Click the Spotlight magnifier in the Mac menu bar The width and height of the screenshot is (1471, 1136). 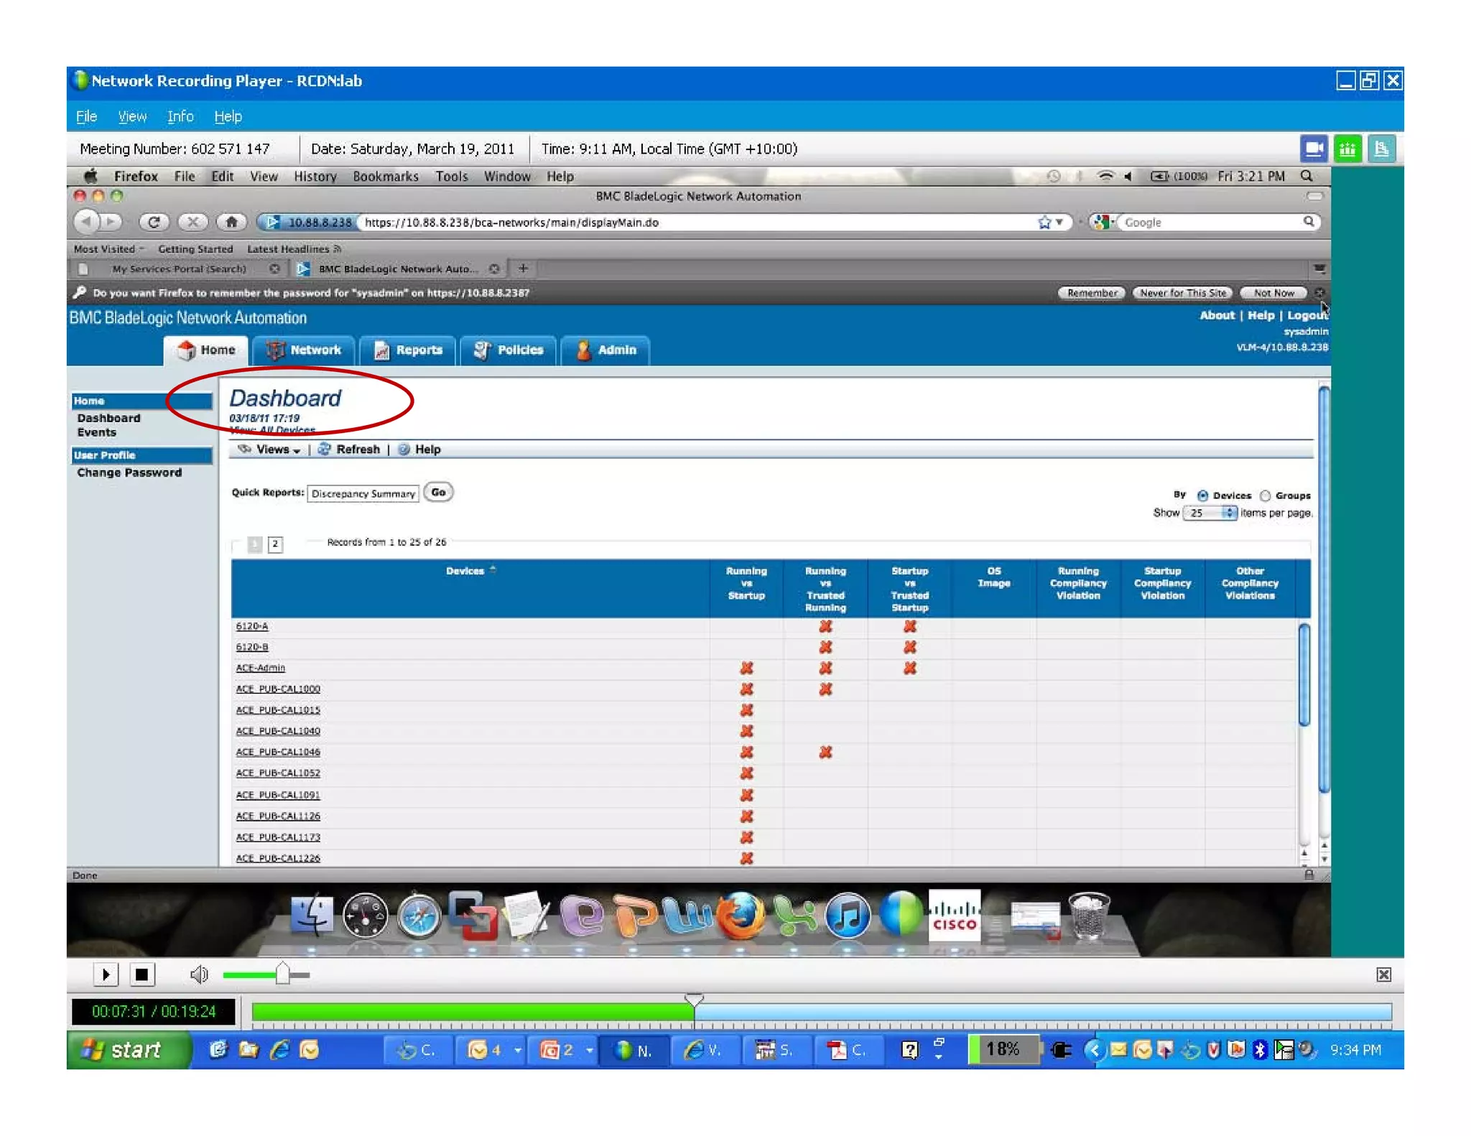(x=1307, y=176)
